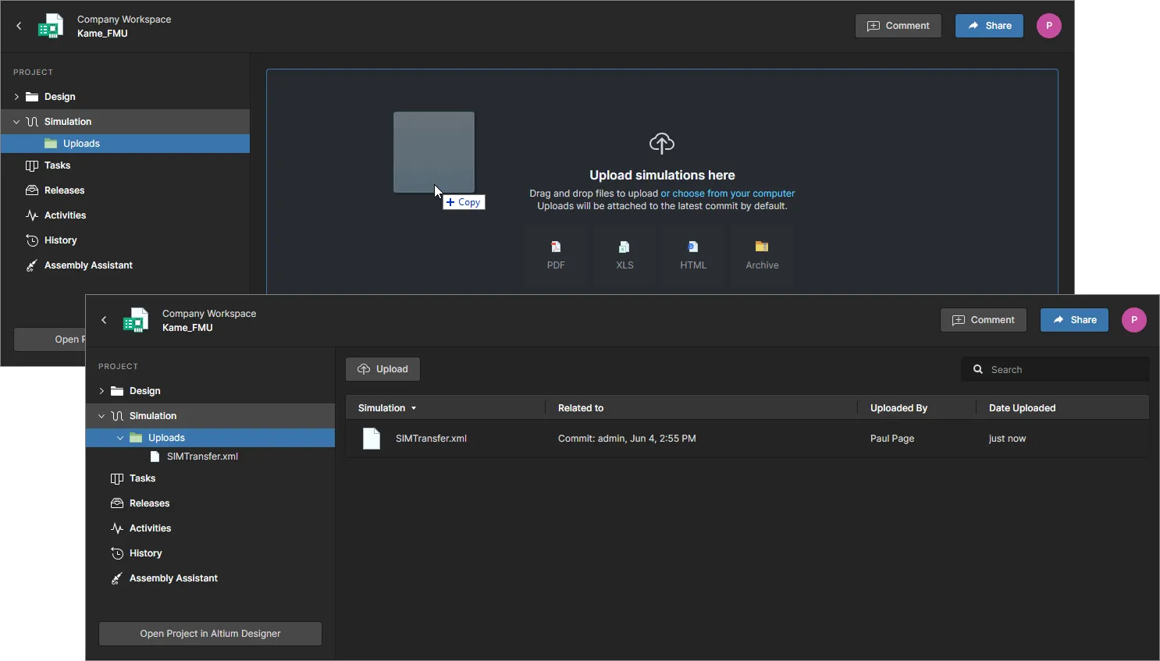
Task: Click the Archive folder icon
Action: coord(762,247)
